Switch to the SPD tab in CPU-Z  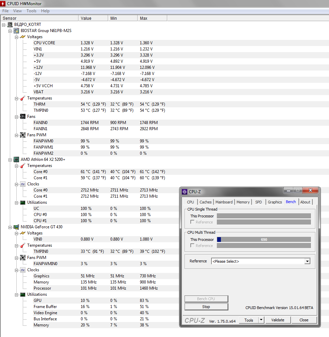[x=259, y=202]
